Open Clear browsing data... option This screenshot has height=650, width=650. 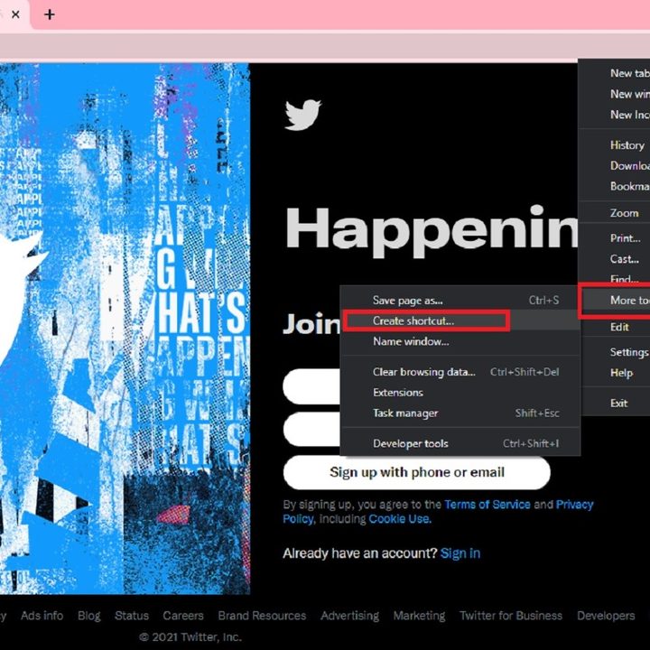460,372
